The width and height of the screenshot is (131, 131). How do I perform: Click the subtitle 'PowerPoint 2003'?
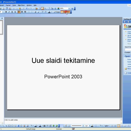point(63,77)
